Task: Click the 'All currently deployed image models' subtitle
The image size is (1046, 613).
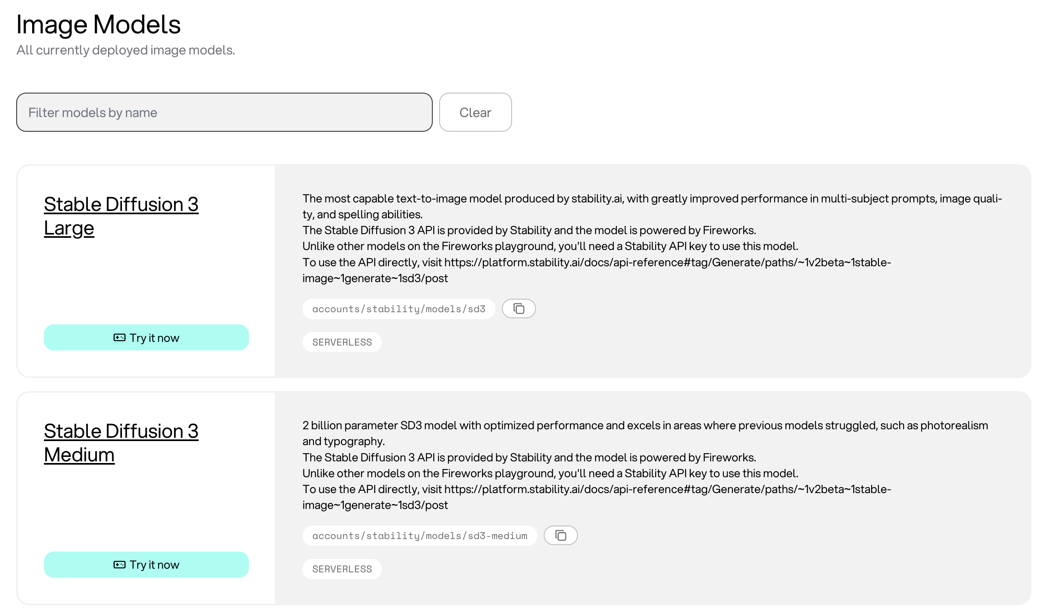Action: point(126,50)
